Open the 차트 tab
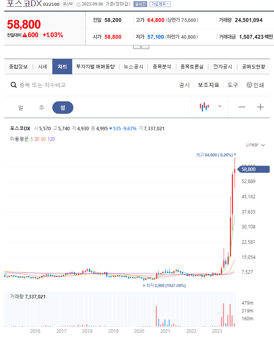Screen dimensions: 274x343 62,67
